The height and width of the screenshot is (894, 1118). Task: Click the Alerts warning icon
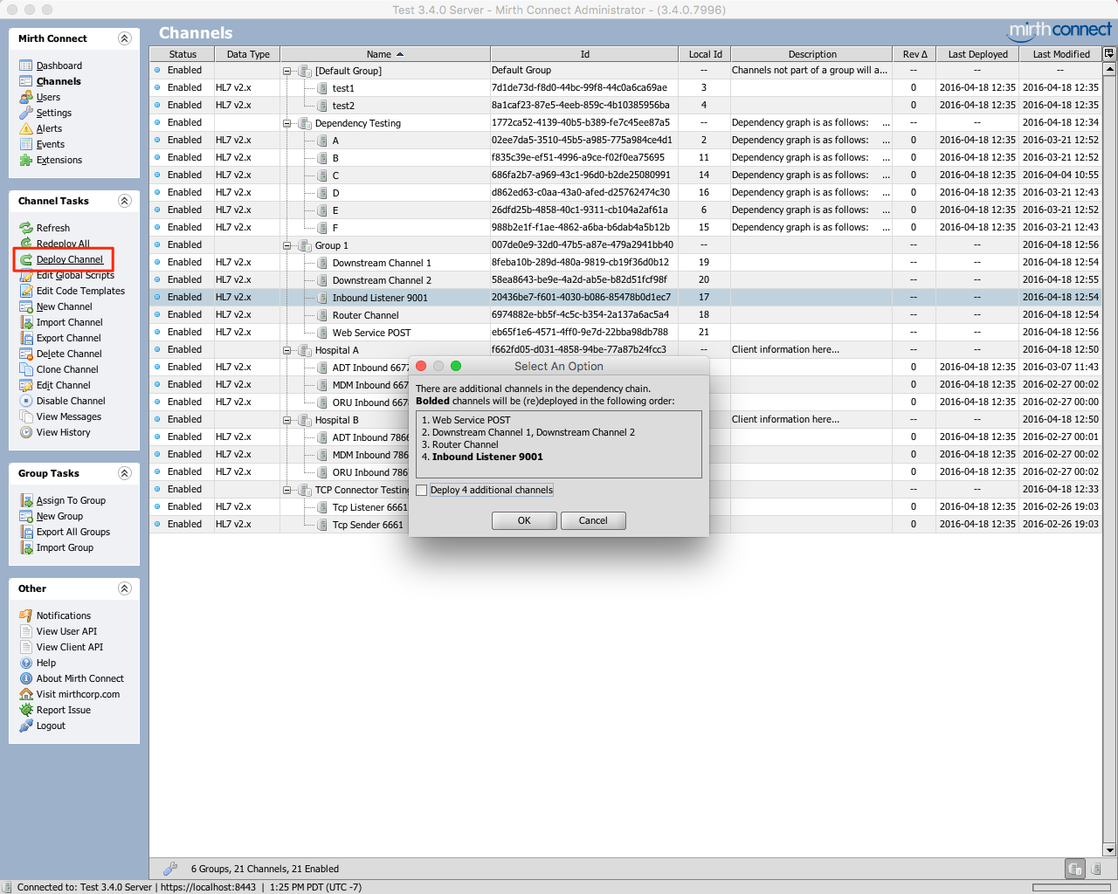point(26,128)
